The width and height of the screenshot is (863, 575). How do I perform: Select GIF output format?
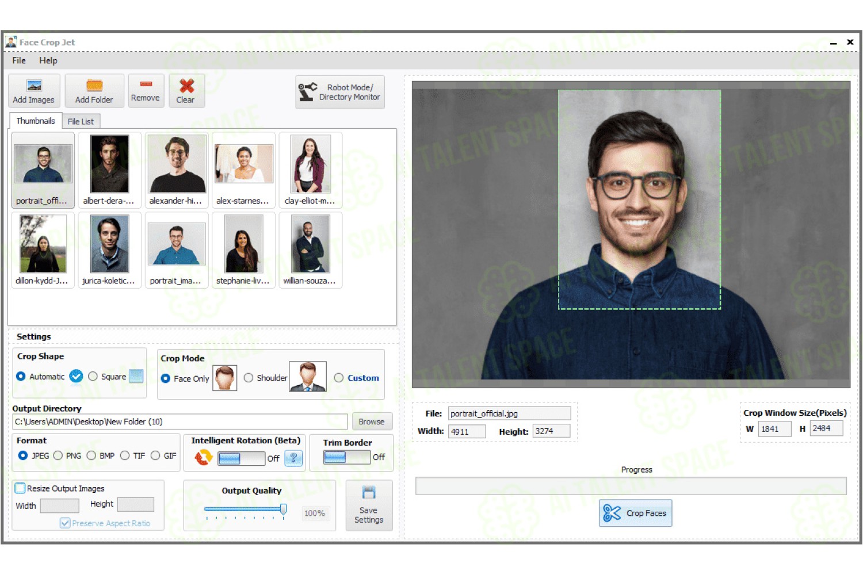click(155, 455)
